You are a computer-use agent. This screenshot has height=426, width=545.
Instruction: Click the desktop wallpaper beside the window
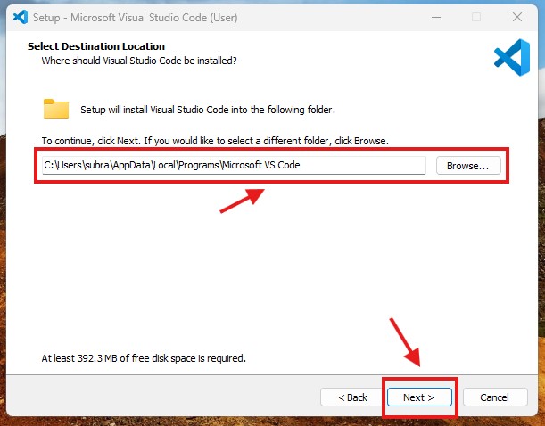[x=540, y=267]
